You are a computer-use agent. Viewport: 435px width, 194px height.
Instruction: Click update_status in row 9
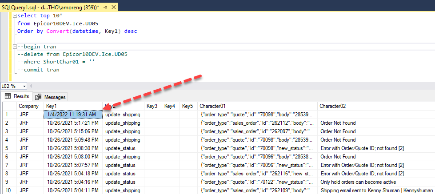[x=123, y=182]
